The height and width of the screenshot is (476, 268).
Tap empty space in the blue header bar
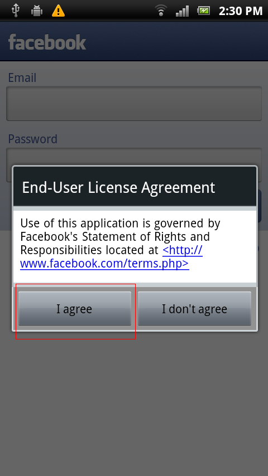point(176,42)
